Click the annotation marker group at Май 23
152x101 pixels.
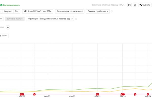[22, 94]
